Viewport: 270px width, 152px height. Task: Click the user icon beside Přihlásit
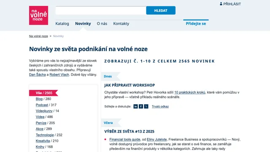tap(221, 4)
